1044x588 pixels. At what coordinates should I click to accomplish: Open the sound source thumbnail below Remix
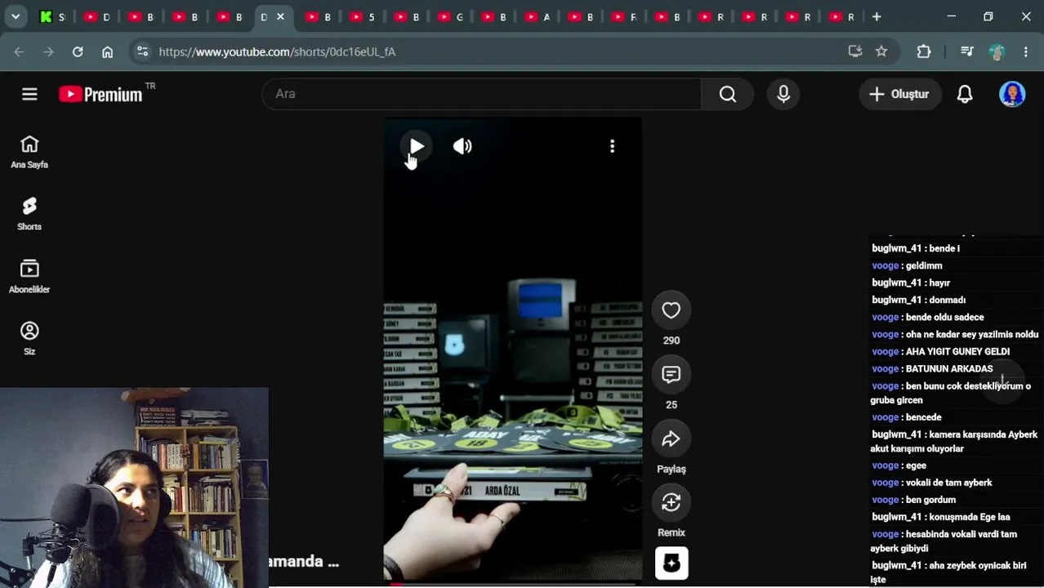[x=671, y=563]
